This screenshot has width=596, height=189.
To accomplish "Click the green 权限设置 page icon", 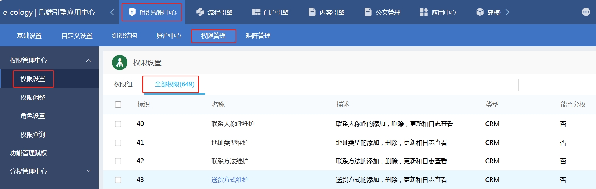I will 120,63.
